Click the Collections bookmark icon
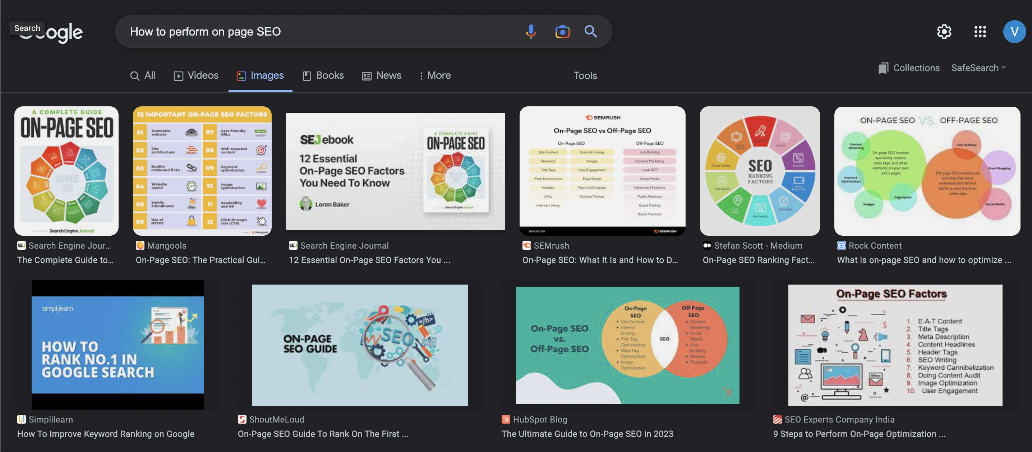Image resolution: width=1032 pixels, height=452 pixels. coord(883,68)
